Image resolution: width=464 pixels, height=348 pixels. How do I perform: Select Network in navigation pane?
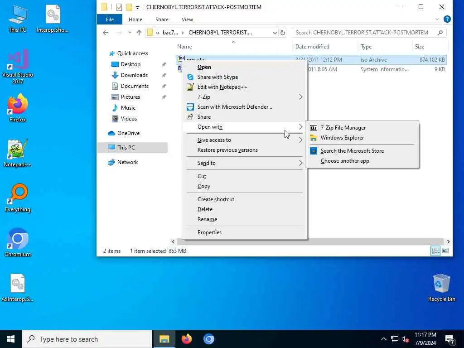pyautogui.click(x=127, y=162)
